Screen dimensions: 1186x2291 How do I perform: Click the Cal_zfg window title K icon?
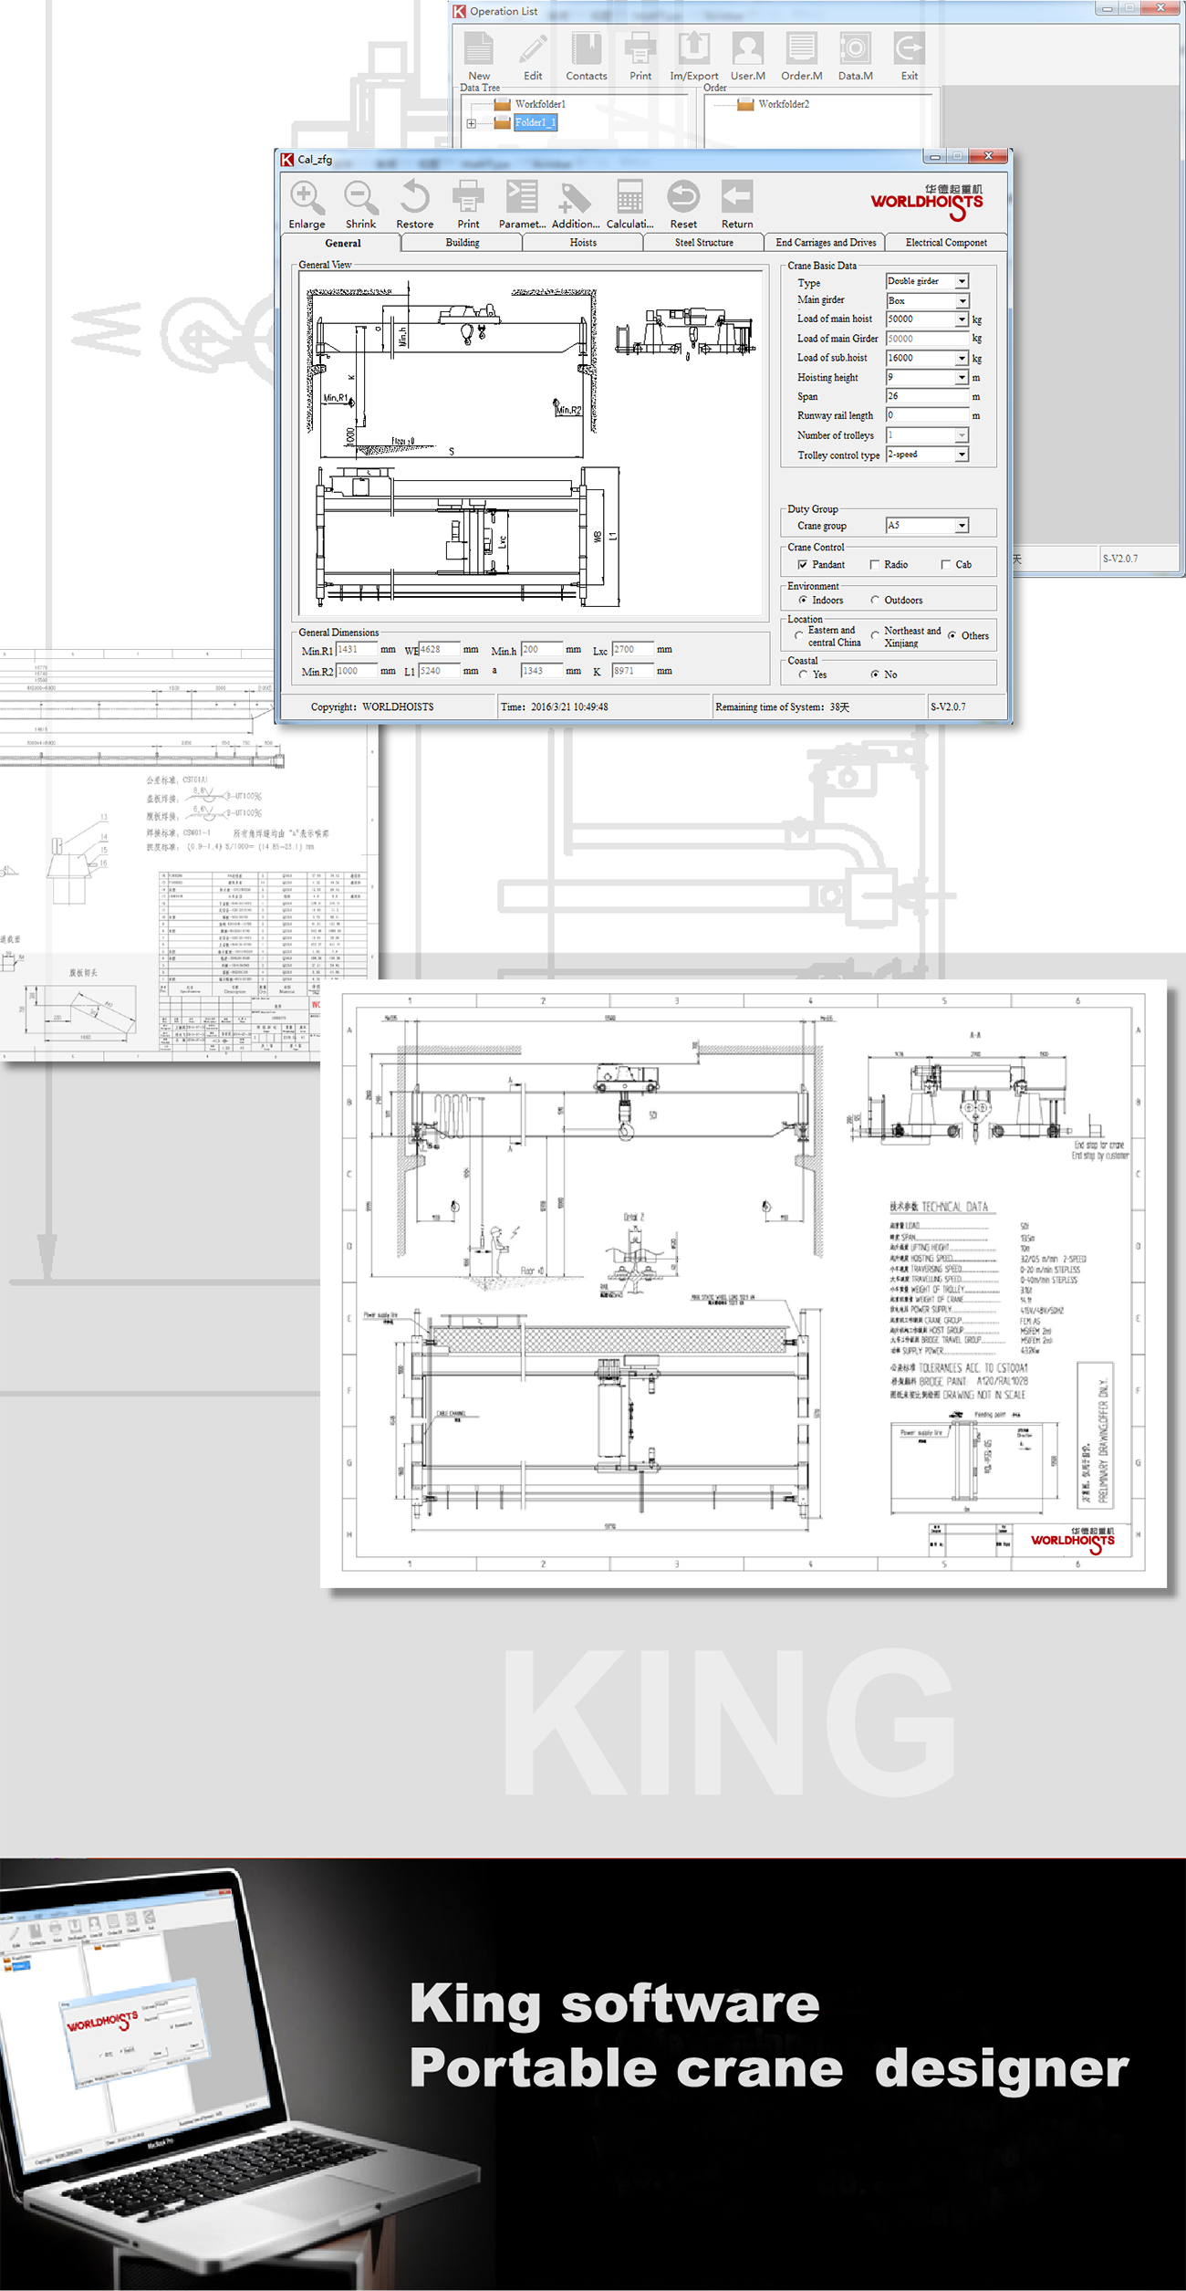pos(287,159)
